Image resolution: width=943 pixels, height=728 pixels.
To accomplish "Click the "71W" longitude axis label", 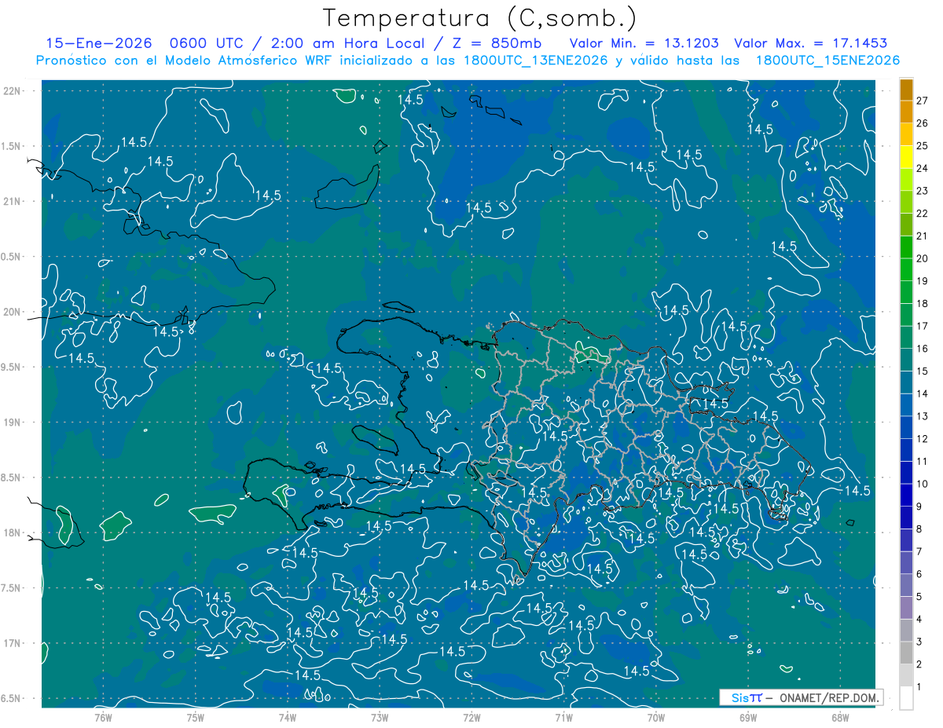I will pyautogui.click(x=563, y=717).
